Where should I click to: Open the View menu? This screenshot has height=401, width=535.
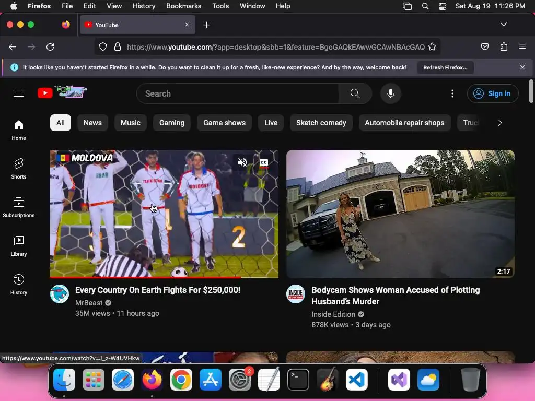point(114,6)
